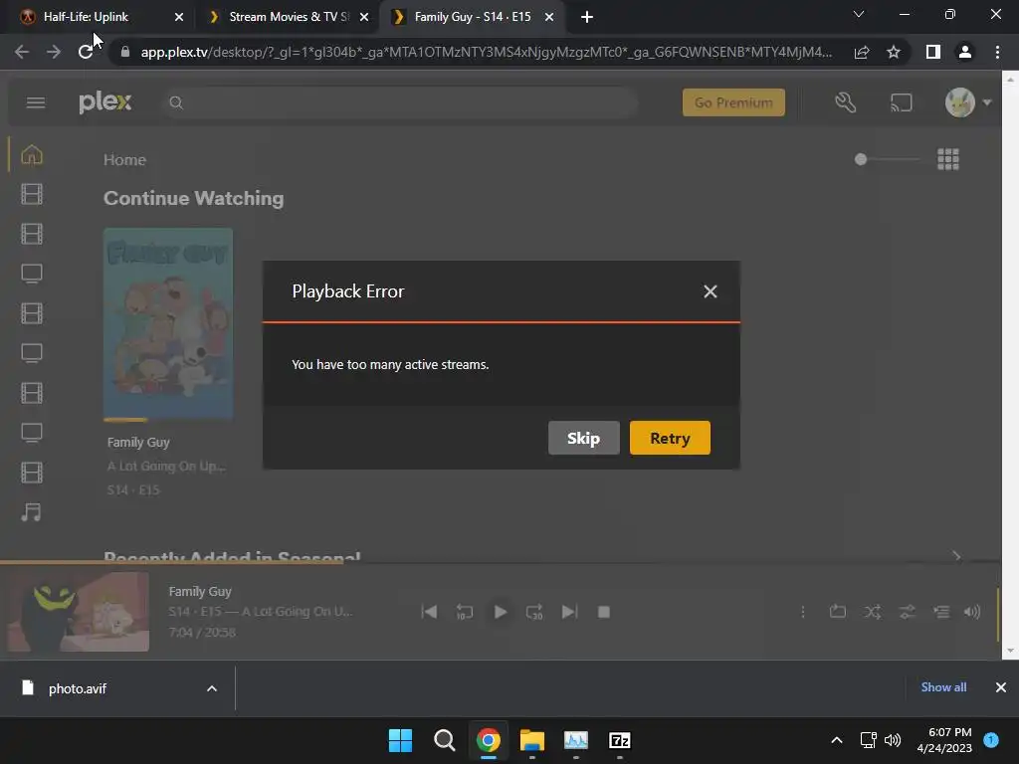This screenshot has width=1019, height=764.
Task: Click the play button in player bar
Action: [500, 612]
